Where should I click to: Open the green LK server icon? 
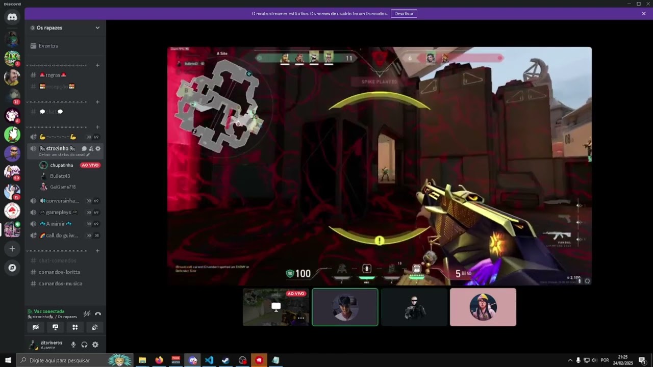coord(12,58)
